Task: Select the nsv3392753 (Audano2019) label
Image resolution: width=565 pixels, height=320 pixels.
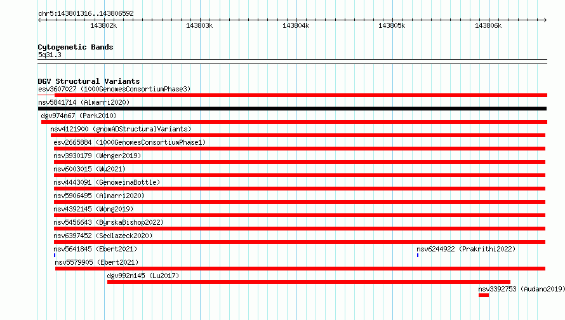Action: [521, 289]
